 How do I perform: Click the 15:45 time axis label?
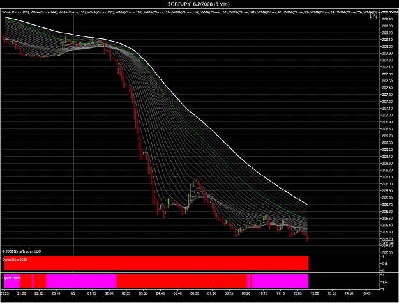[366, 293]
